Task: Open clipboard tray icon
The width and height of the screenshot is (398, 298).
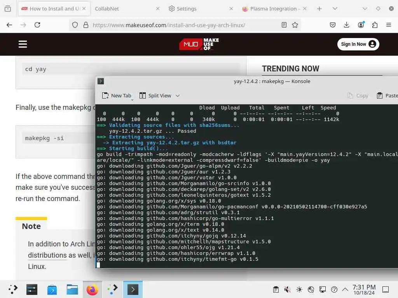Action: pos(276,289)
